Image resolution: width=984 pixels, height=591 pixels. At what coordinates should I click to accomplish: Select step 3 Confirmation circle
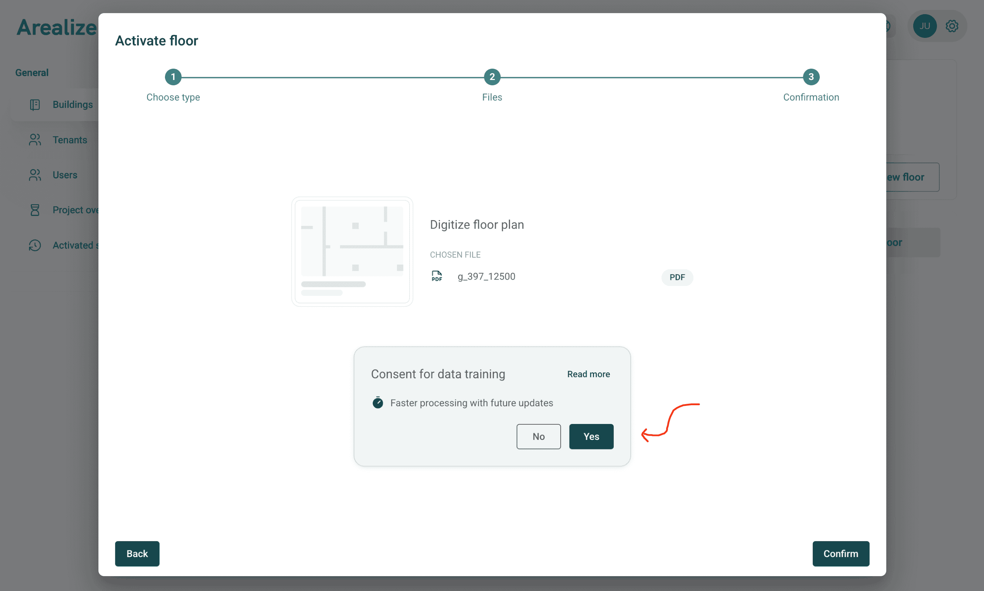tap(811, 77)
